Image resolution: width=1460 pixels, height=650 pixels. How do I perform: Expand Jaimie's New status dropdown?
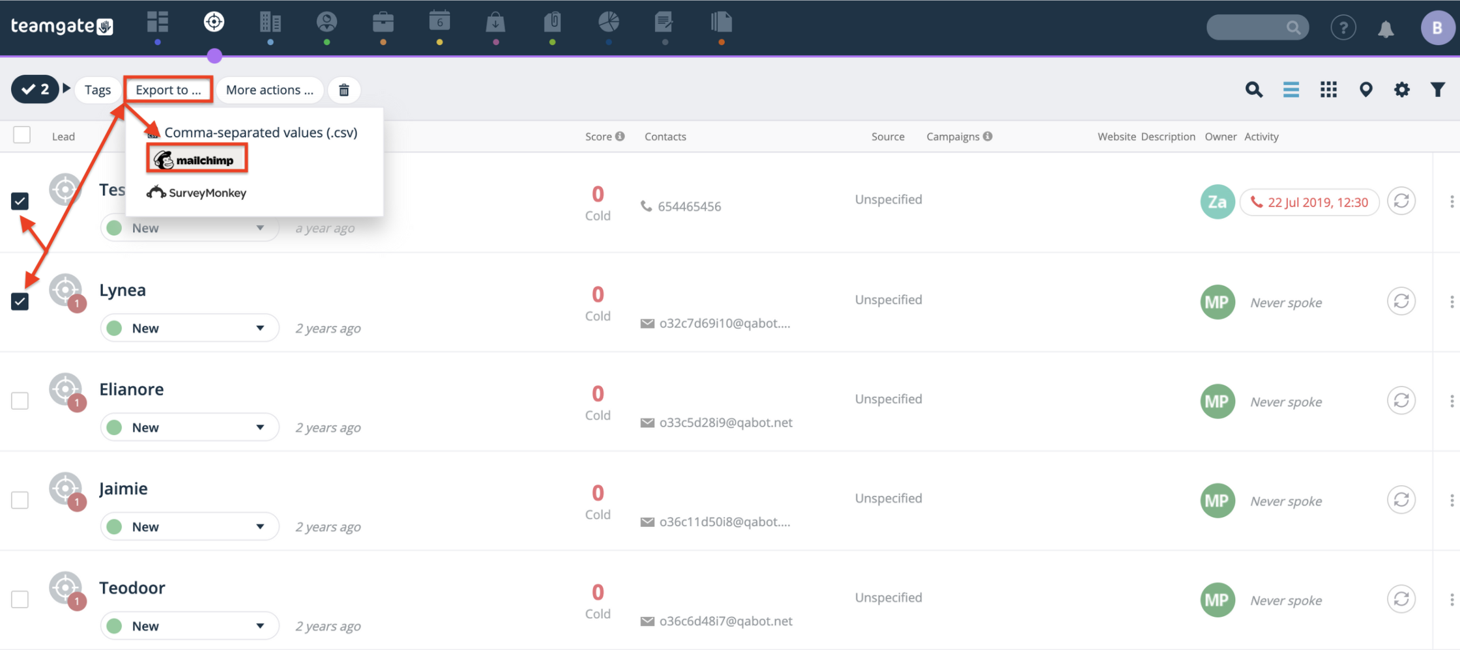pos(190,526)
